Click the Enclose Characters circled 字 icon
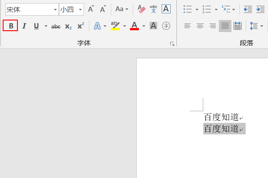 pos(166,26)
